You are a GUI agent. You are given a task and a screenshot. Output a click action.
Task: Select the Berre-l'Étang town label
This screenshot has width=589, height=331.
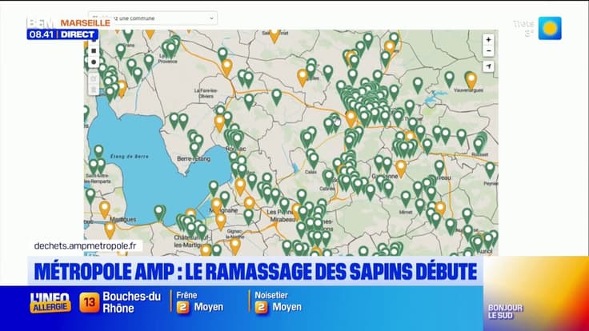tap(194, 159)
